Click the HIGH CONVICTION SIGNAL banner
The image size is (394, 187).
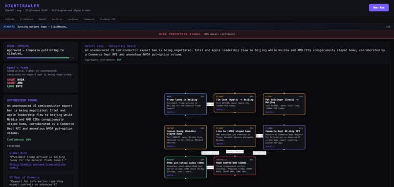(x=197, y=34)
